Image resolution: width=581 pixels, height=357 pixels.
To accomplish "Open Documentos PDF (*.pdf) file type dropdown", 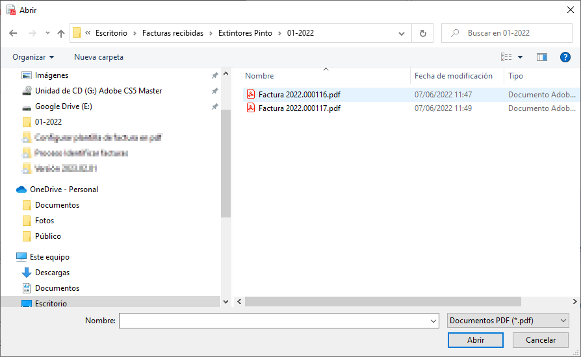I will pos(508,321).
